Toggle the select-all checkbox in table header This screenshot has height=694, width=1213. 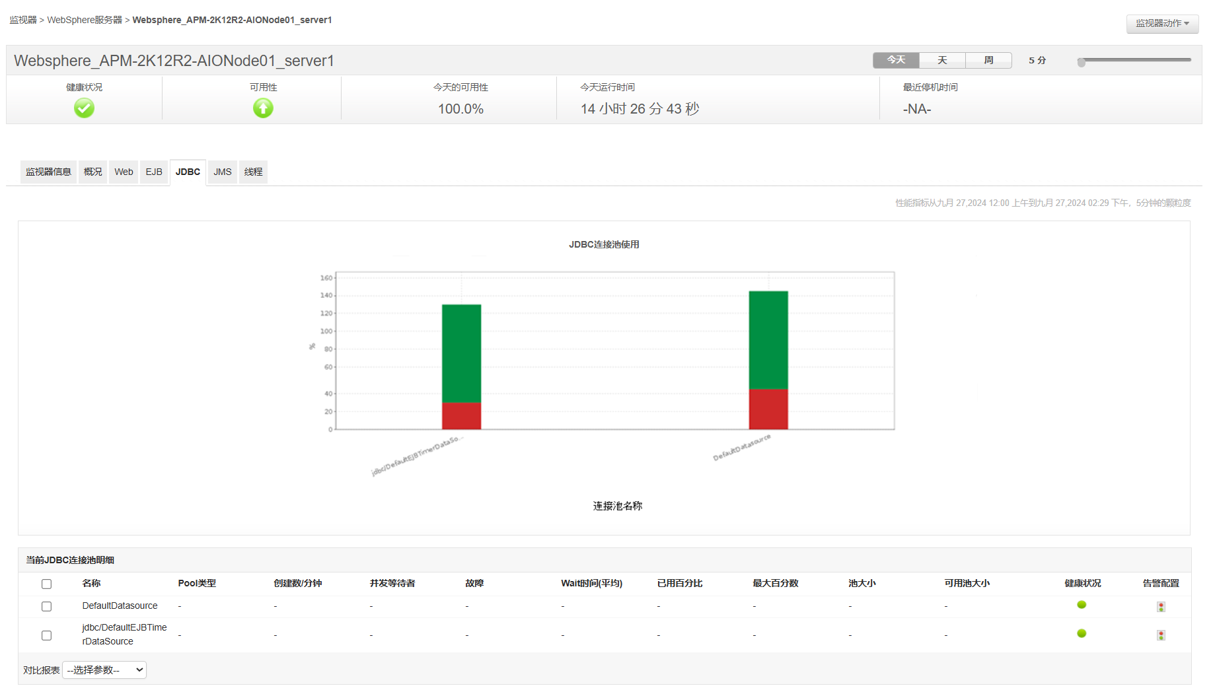[x=46, y=584]
